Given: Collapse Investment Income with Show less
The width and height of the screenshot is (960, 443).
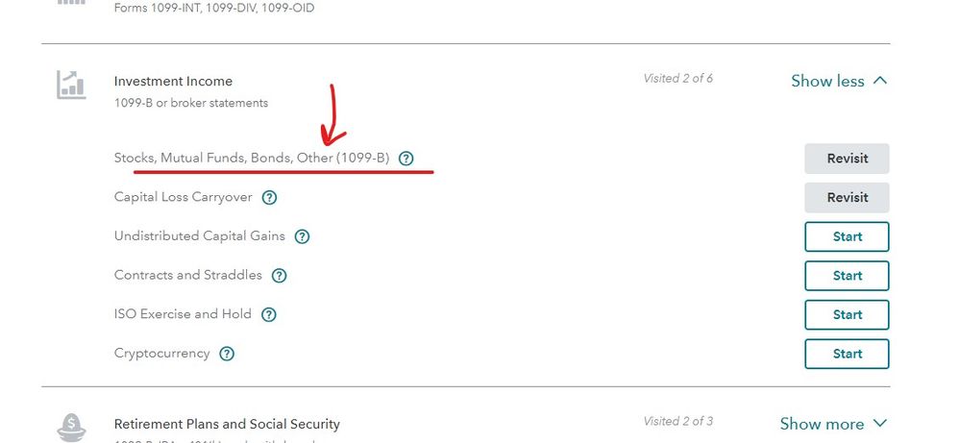Looking at the screenshot, I should (839, 81).
